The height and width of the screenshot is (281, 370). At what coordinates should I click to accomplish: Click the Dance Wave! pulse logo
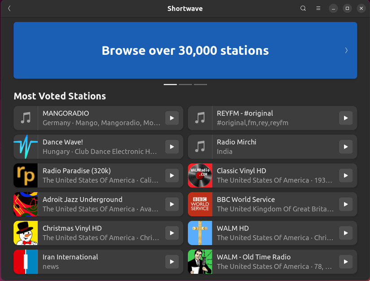(26, 147)
